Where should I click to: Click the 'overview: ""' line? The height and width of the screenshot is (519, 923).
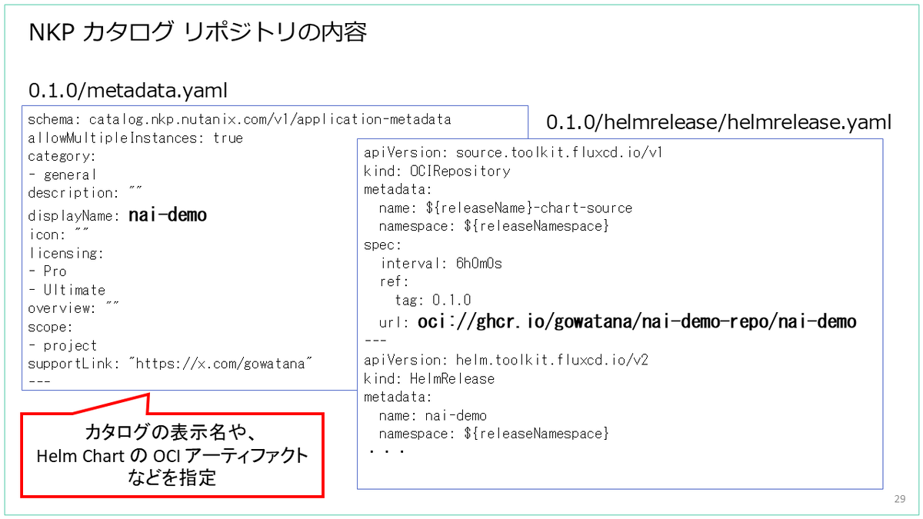(74, 308)
